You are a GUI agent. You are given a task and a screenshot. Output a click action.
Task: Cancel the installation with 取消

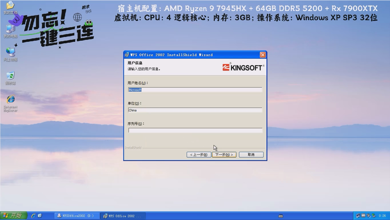[x=251, y=155]
